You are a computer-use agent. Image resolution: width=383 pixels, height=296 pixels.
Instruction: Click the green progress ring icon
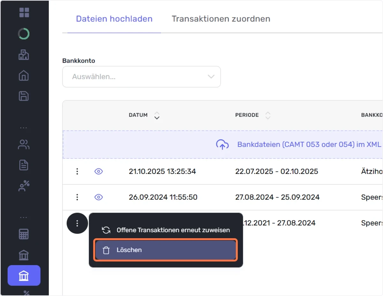[x=24, y=34]
